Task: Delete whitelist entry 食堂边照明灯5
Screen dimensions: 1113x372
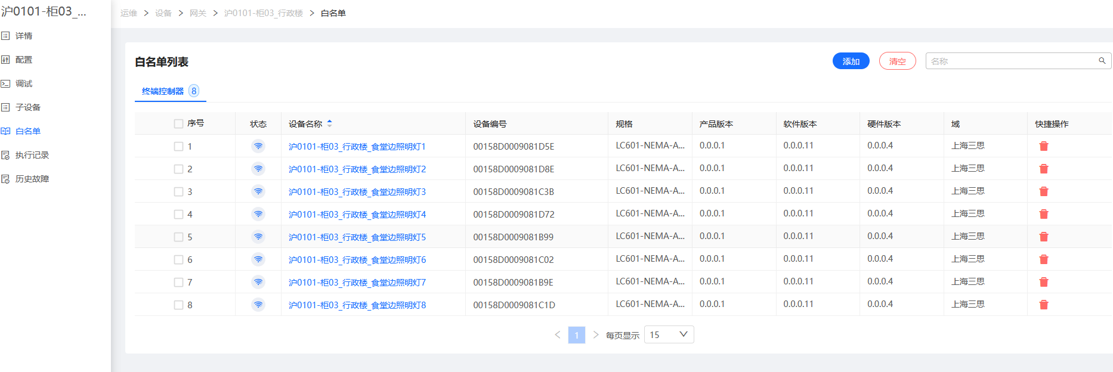Action: pyautogui.click(x=1044, y=237)
